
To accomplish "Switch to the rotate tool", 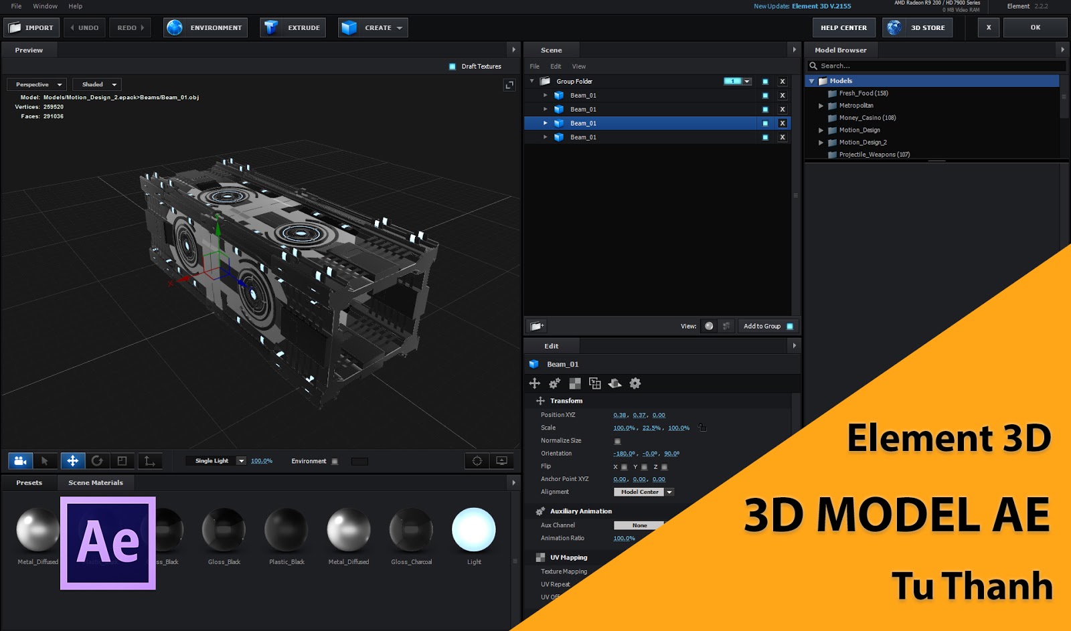I will click(x=97, y=461).
